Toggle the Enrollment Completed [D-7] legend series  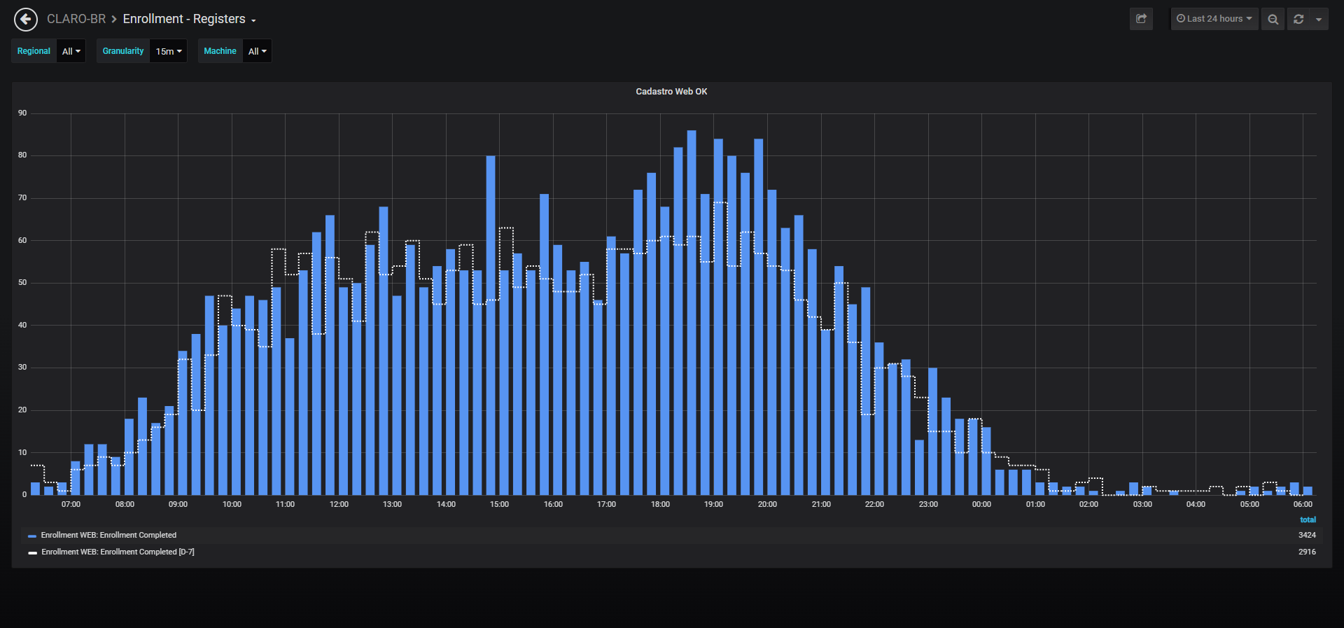tap(118, 552)
